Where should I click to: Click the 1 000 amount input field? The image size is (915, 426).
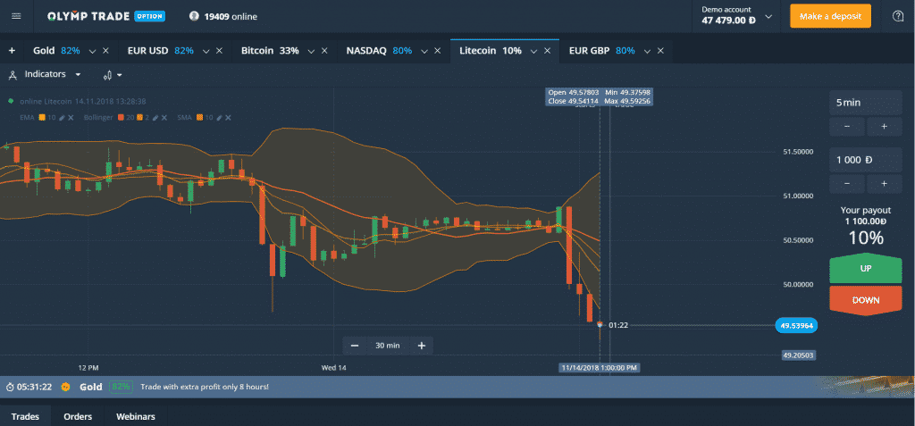point(865,160)
